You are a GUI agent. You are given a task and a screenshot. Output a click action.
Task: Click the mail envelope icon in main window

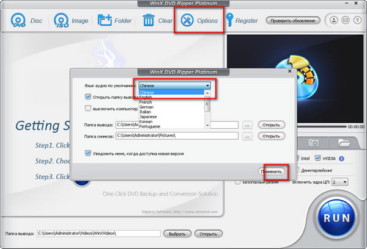(346, 20)
